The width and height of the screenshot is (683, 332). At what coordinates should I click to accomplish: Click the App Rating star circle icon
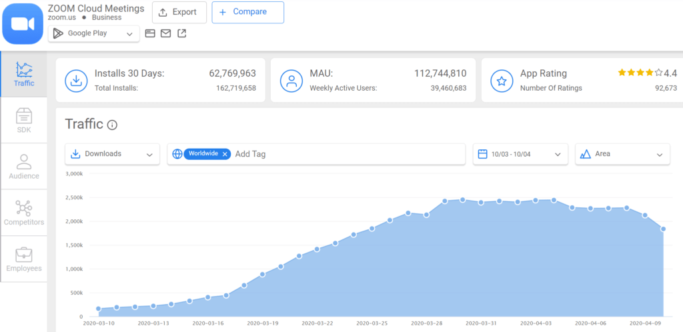(x=502, y=81)
